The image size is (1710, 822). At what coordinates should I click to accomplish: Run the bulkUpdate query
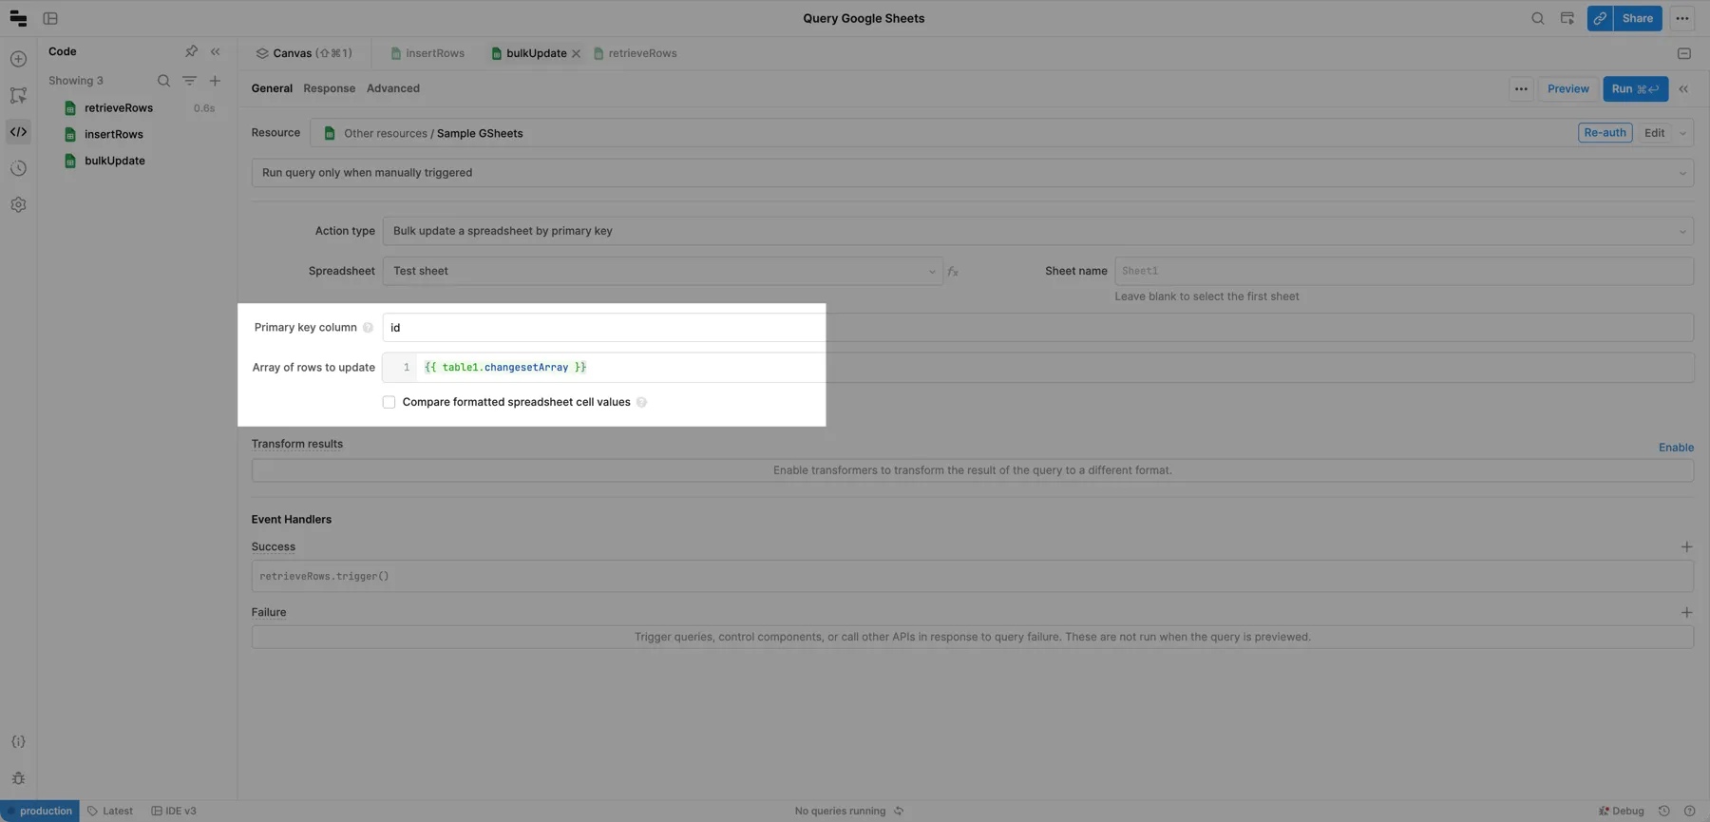pos(1635,88)
